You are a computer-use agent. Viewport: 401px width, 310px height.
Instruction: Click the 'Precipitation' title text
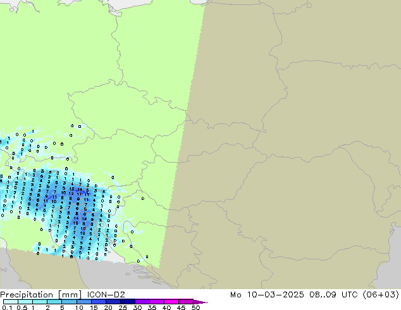(27, 295)
